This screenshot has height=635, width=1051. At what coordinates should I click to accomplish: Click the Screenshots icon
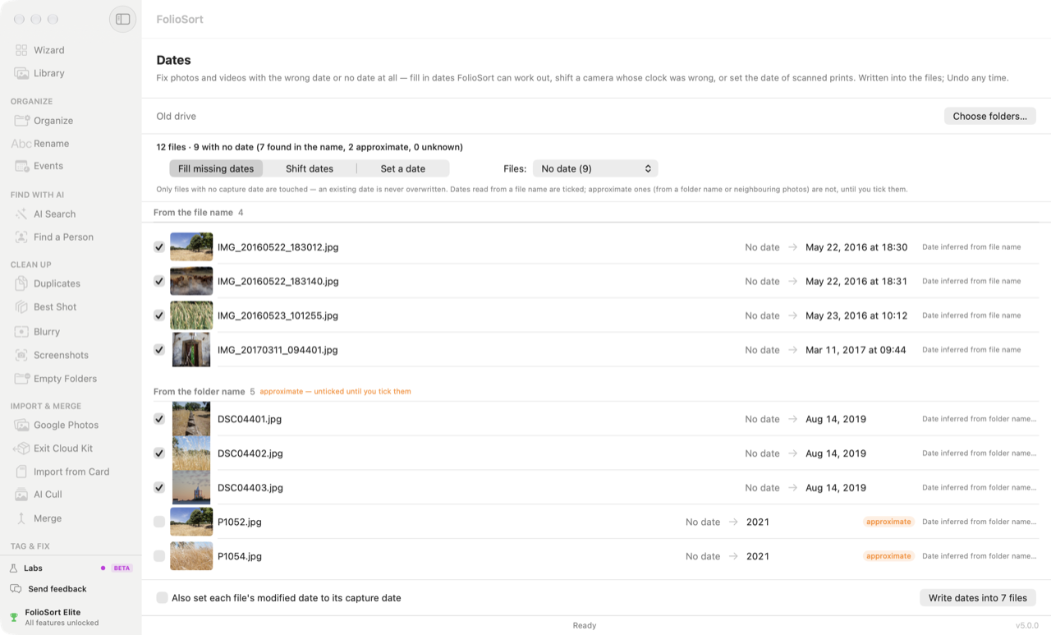tap(21, 356)
